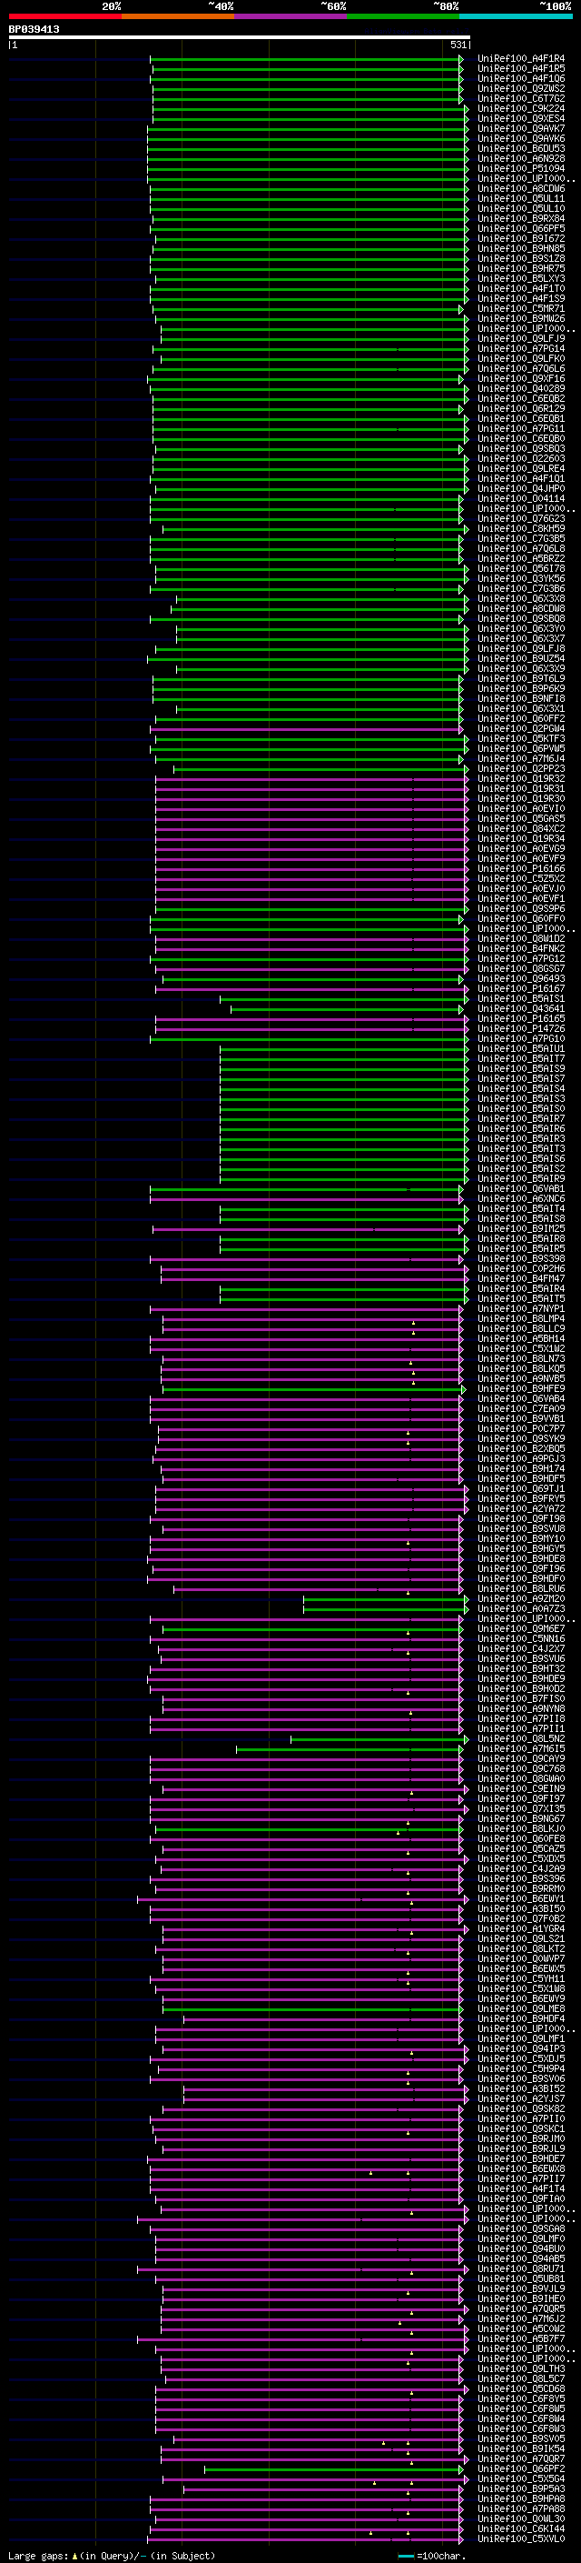Viewport: 581px width, 2563px height.
Task: Open hit UniRef100_Q9AVK7
Action: (521, 128)
